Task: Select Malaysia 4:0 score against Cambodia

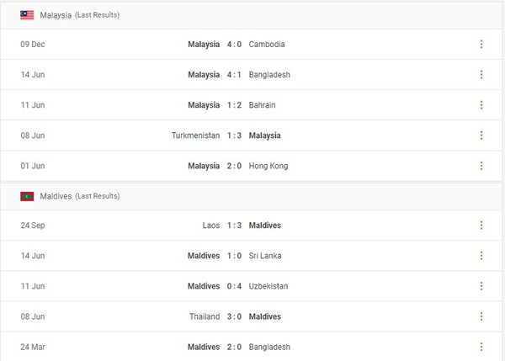Action: [234, 45]
